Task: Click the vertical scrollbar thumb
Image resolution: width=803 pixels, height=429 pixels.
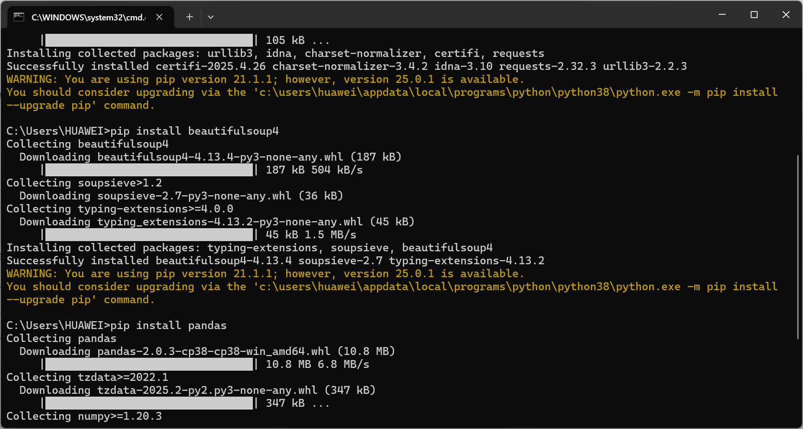Action: [x=798, y=247]
